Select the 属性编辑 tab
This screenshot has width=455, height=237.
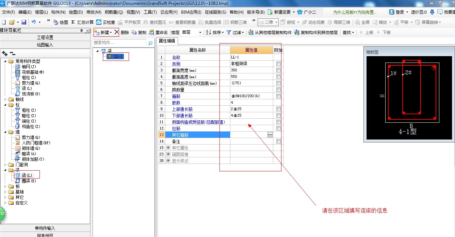[167, 41]
